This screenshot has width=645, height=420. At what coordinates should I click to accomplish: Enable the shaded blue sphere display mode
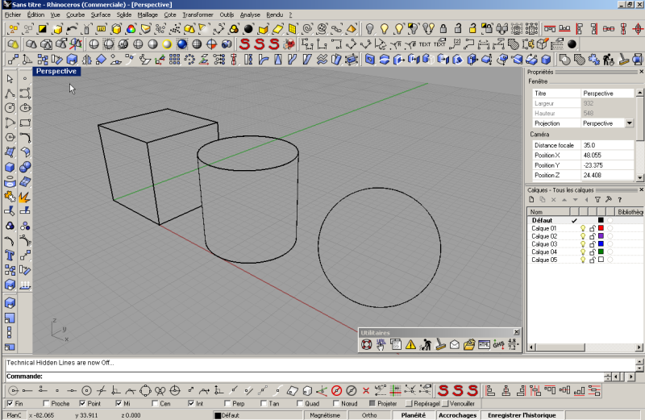click(182, 44)
